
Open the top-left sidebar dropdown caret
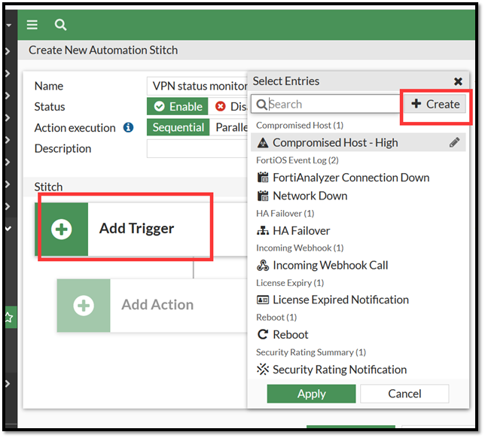(9, 26)
